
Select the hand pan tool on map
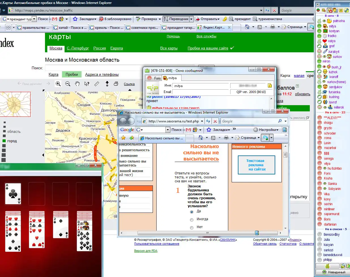pos(77,84)
